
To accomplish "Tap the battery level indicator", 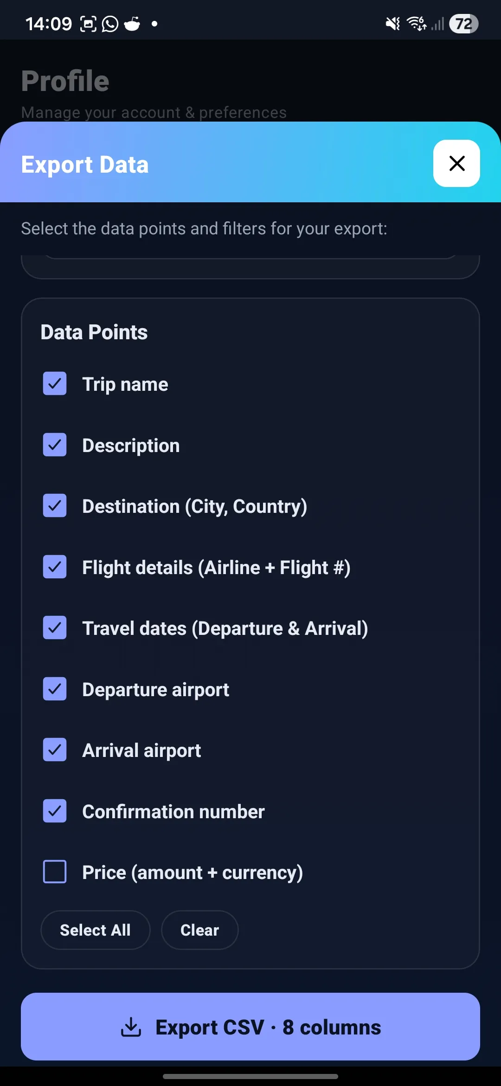I will click(463, 24).
